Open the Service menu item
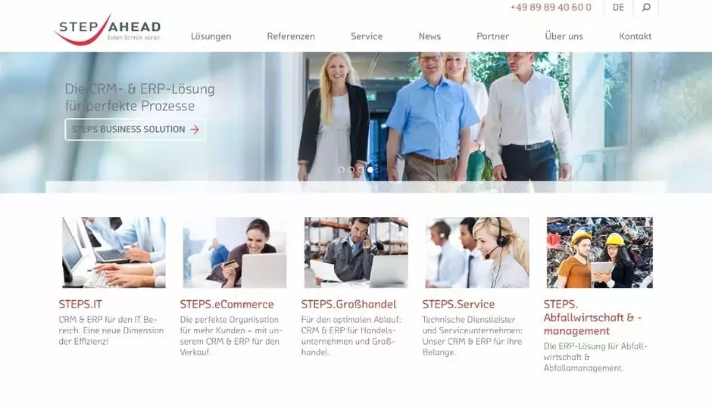The image size is (712, 409). [x=367, y=36]
